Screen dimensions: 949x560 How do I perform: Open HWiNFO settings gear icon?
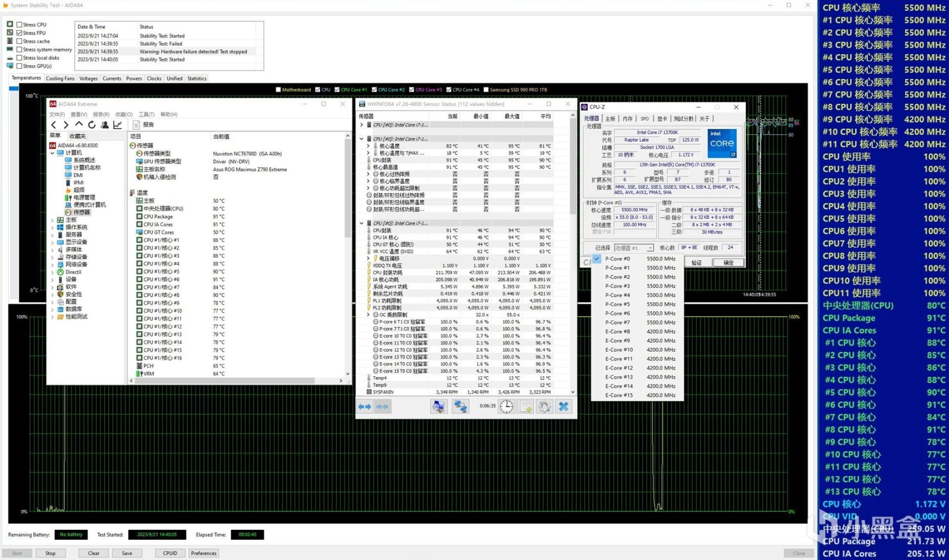(x=544, y=406)
